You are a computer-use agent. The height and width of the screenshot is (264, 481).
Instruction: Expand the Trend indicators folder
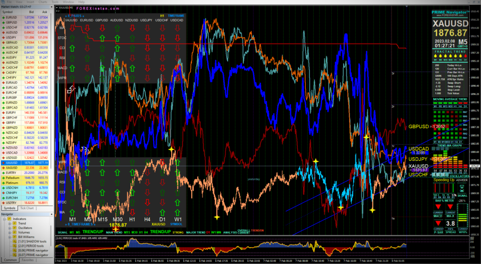pyautogui.click(x=9, y=223)
